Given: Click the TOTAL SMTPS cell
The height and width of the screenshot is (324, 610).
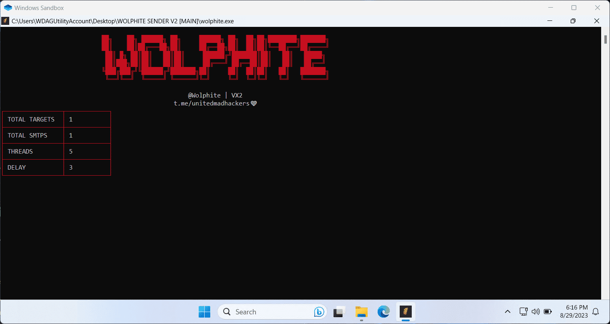Looking at the screenshot, I should pyautogui.click(x=33, y=136).
